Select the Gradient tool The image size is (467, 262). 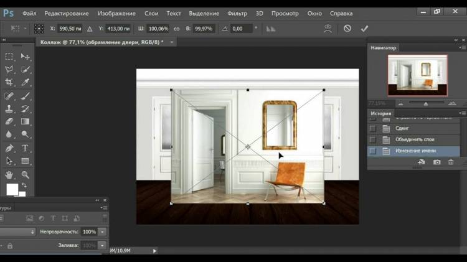pos(25,121)
